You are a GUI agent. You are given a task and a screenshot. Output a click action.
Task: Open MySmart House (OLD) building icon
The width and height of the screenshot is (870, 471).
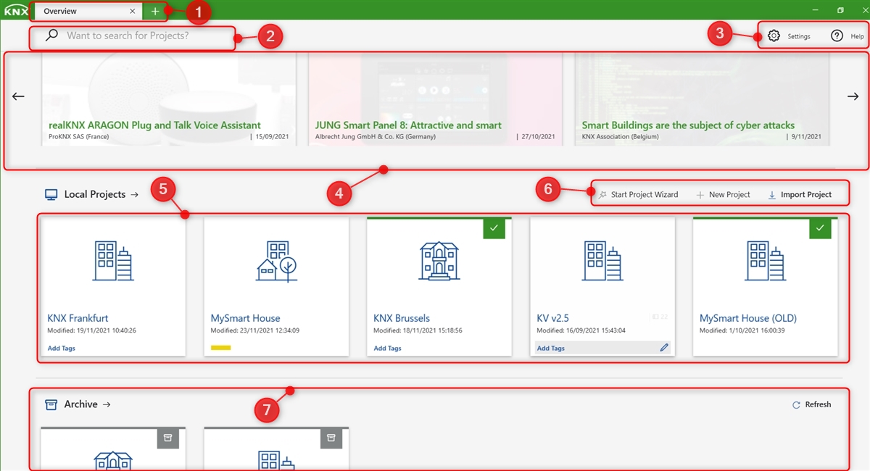766,262
